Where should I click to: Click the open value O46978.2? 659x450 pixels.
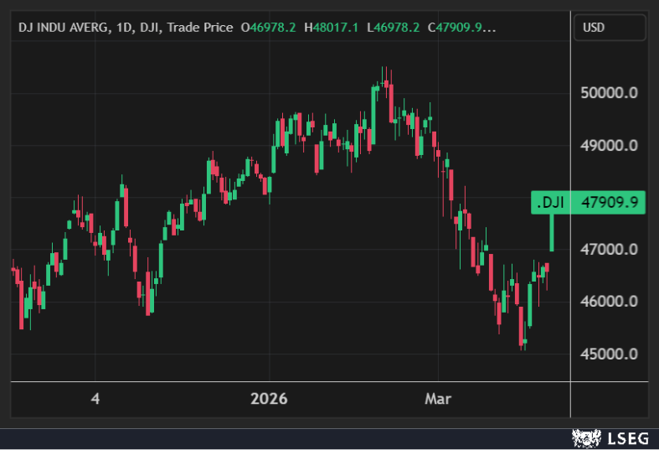(268, 28)
